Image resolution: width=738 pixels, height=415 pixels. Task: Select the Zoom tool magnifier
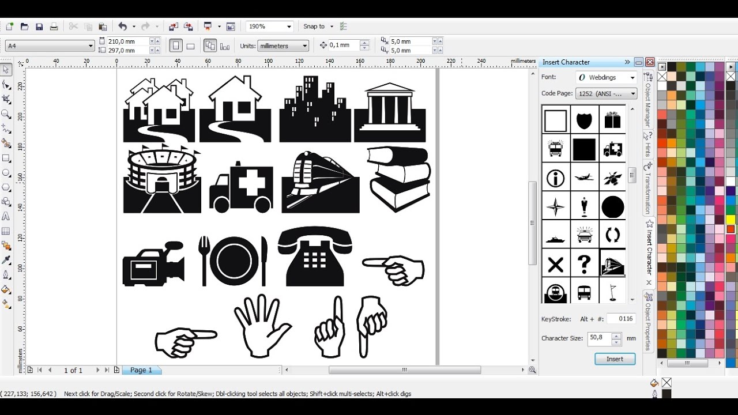[x=6, y=114]
